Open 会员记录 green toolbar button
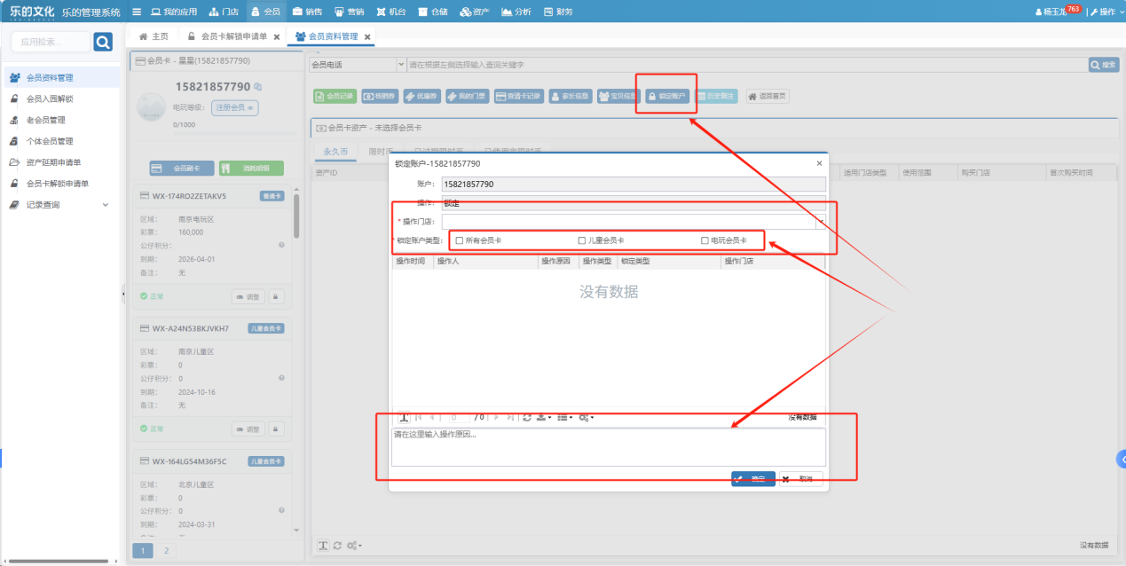Image resolution: width=1126 pixels, height=566 pixels. coord(335,96)
